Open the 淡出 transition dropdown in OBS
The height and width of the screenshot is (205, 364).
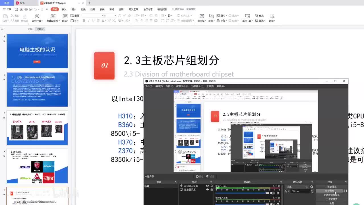click(297, 187)
